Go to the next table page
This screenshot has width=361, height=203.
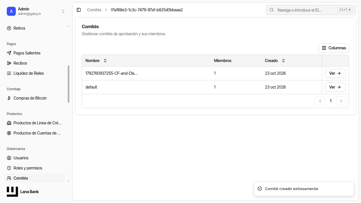[x=341, y=101]
